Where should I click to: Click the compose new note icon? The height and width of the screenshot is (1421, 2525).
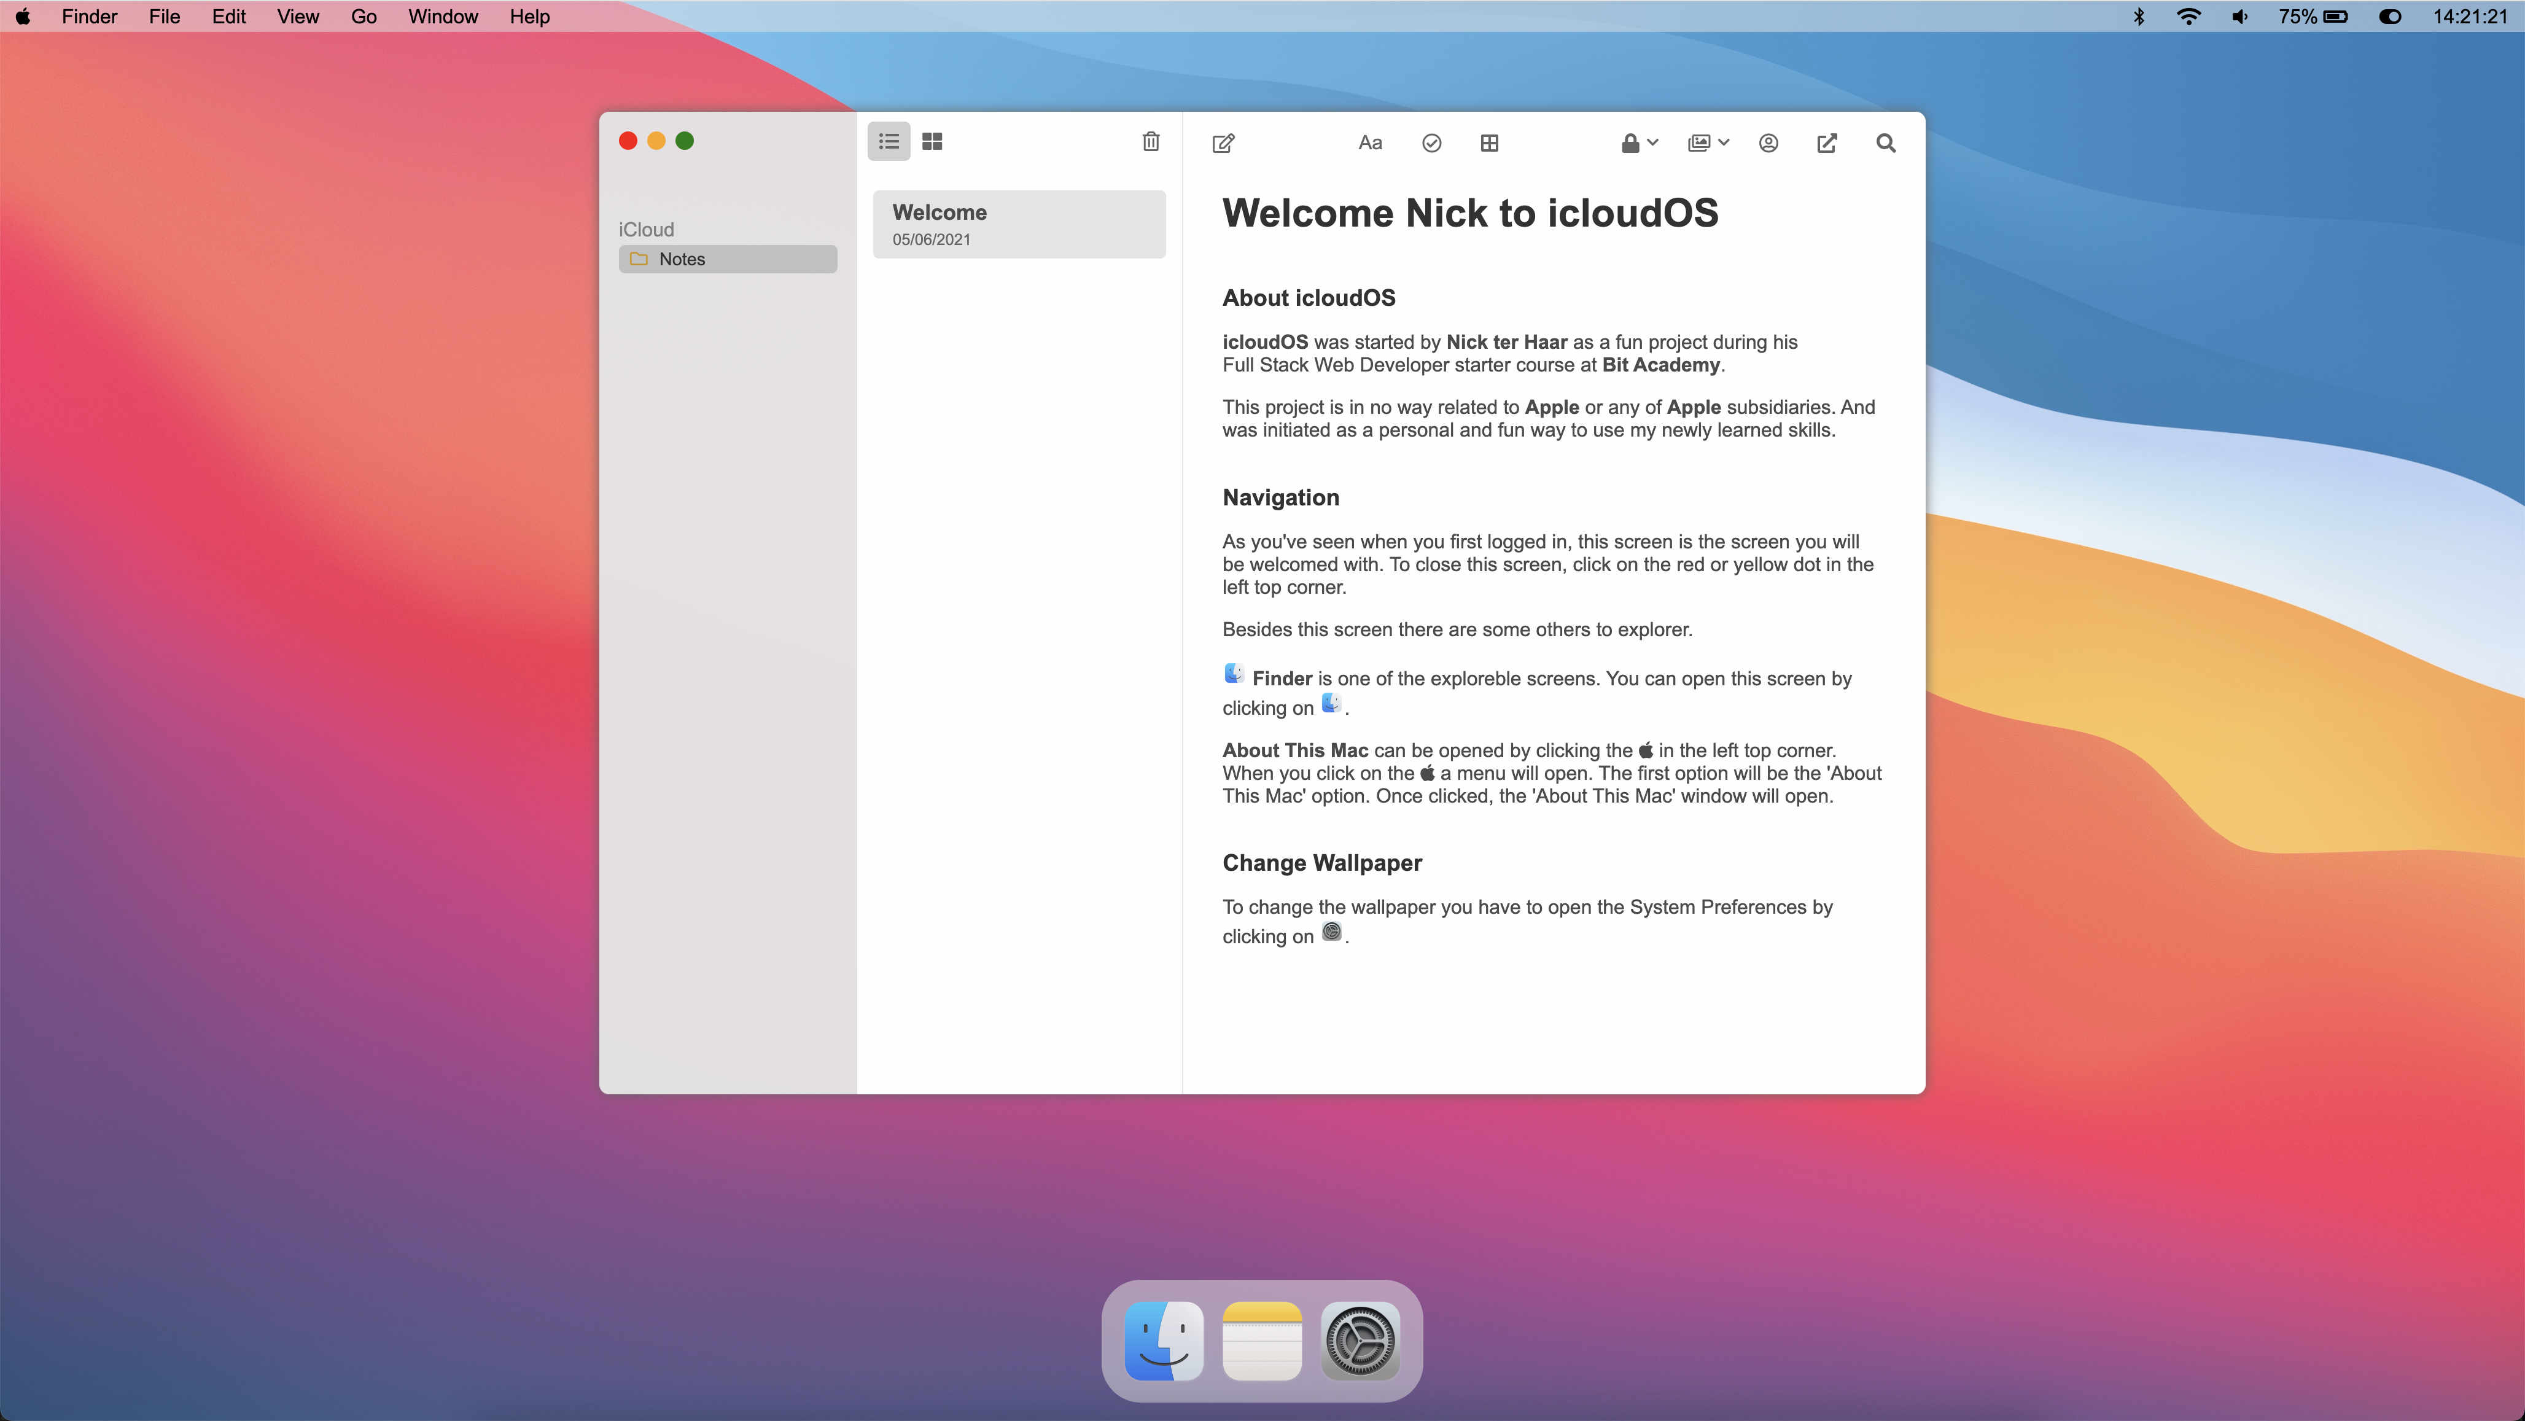pos(1223,143)
